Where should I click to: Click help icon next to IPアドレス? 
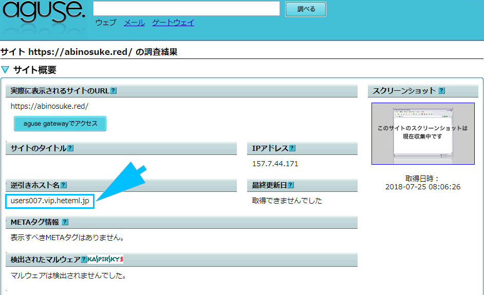292,148
